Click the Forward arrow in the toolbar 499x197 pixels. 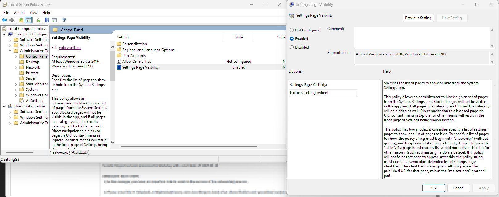pos(11,20)
